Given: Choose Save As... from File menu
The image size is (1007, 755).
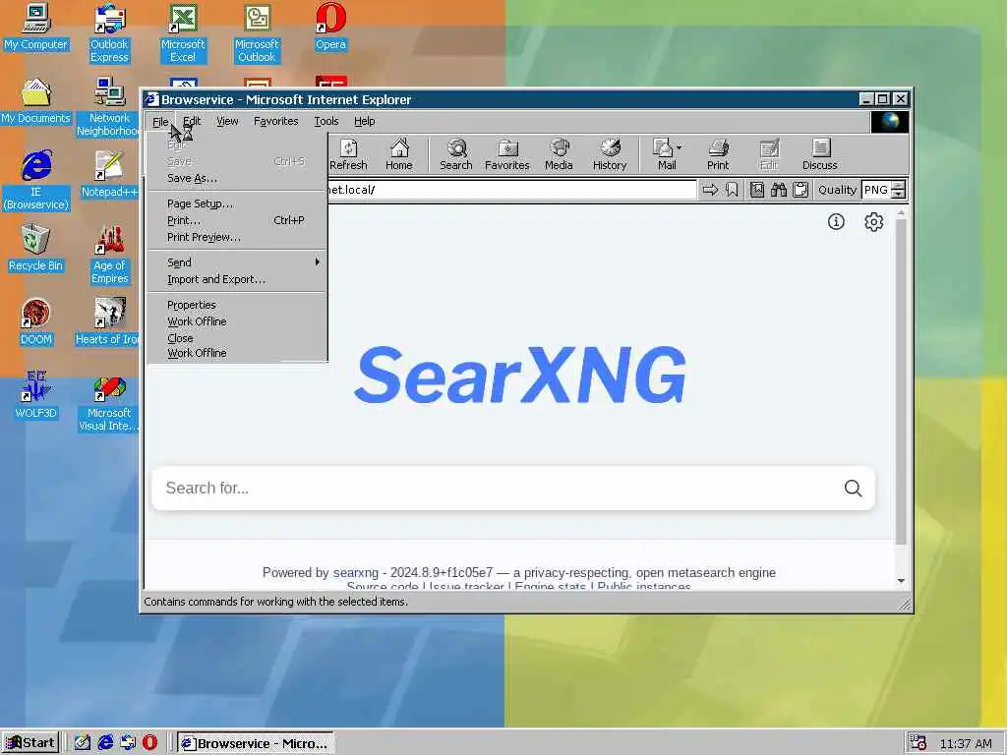Looking at the screenshot, I should coord(237,179).
